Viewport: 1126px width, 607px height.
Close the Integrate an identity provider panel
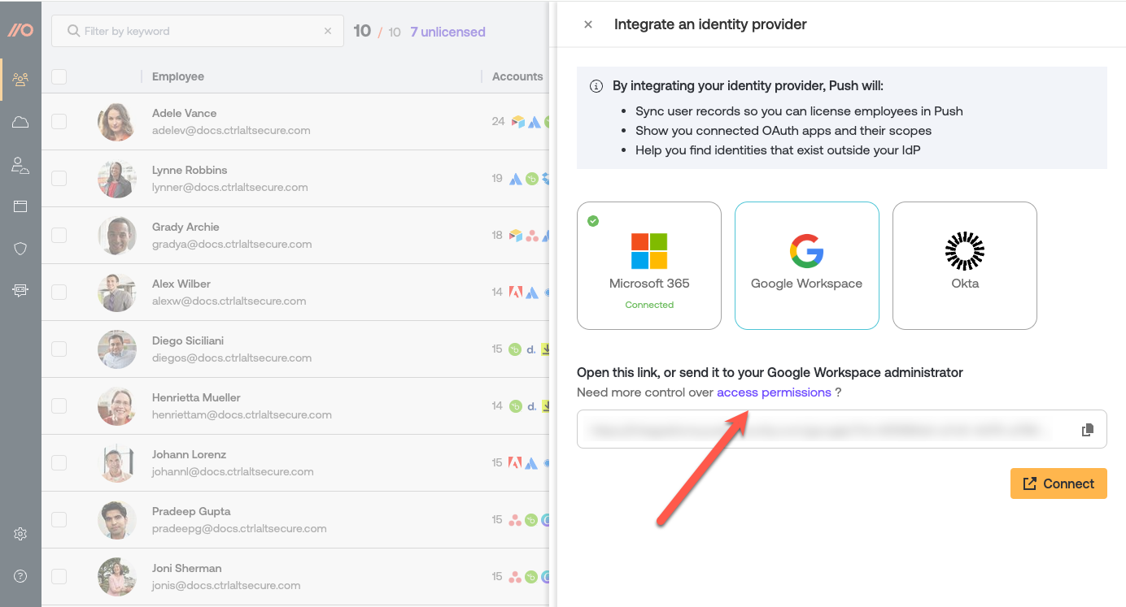[588, 24]
